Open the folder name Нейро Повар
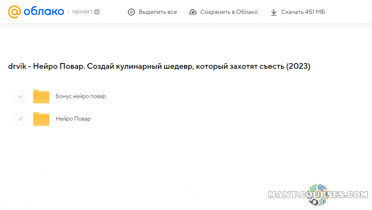The width and height of the screenshot is (372, 210). click(x=73, y=119)
